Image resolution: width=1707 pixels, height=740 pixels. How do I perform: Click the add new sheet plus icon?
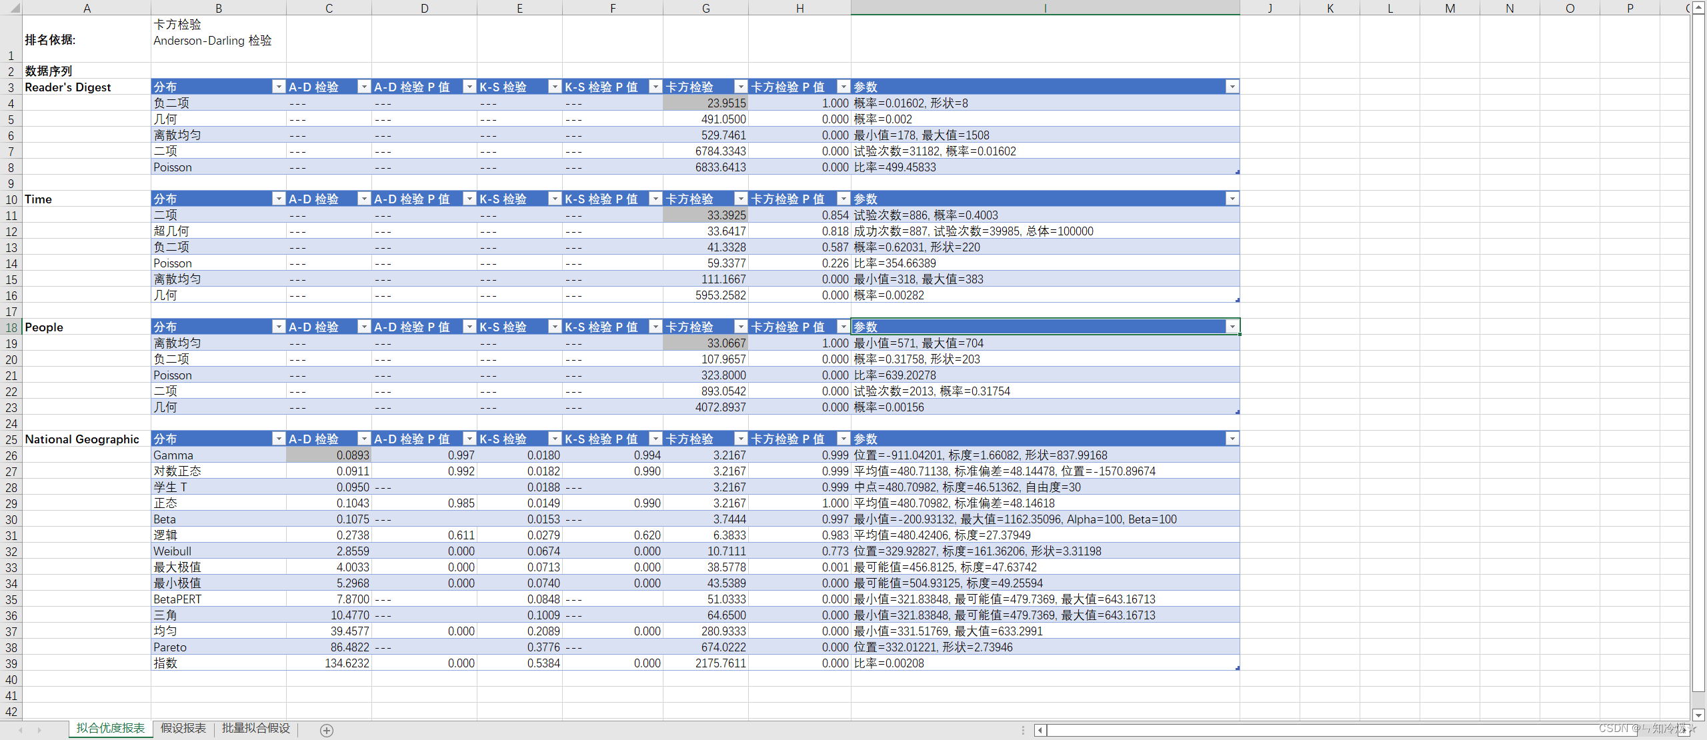tap(326, 730)
